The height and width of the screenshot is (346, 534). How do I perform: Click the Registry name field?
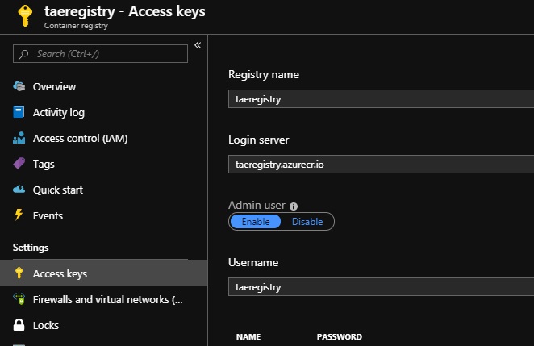[x=381, y=98]
